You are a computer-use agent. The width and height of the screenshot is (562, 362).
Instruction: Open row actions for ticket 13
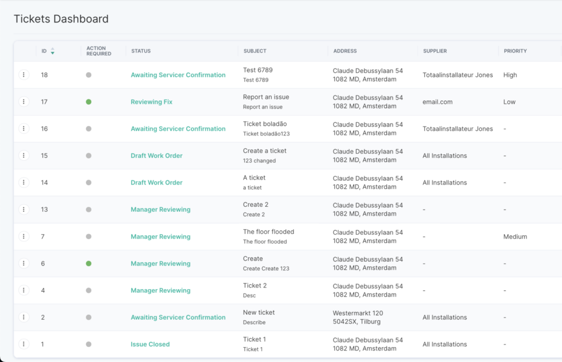point(24,209)
